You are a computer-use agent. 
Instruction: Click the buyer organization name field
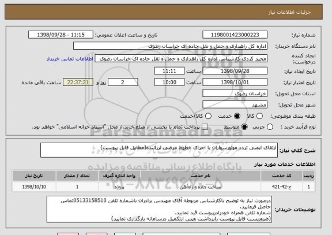pyautogui.click(x=170, y=46)
